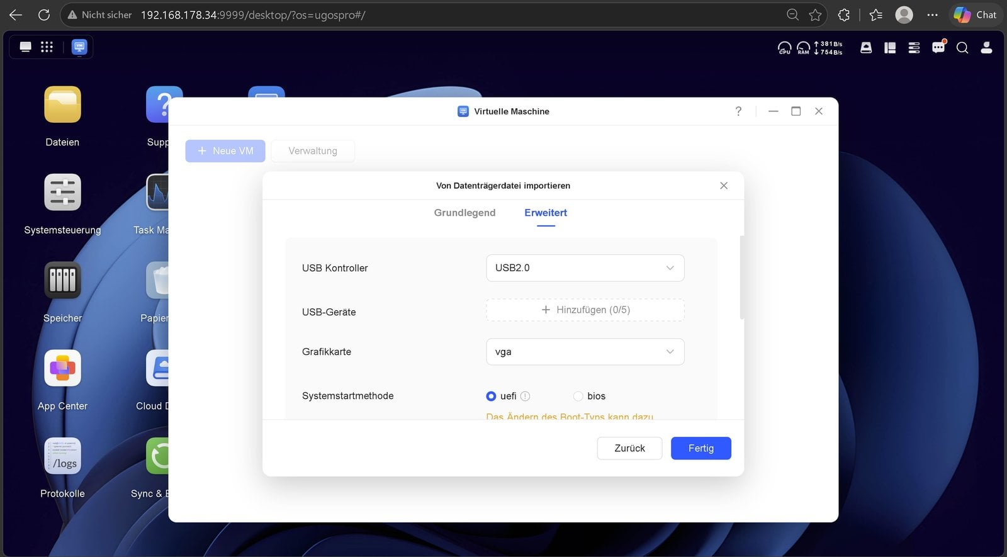Click the Grafikkarte label
Screen dimensions: 1007x557
click(327, 352)
